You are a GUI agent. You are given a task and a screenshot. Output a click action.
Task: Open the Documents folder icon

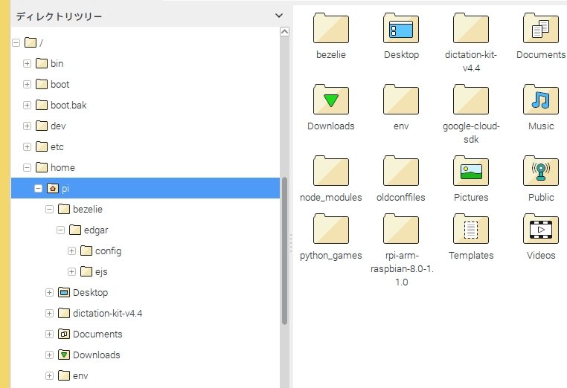point(541,29)
